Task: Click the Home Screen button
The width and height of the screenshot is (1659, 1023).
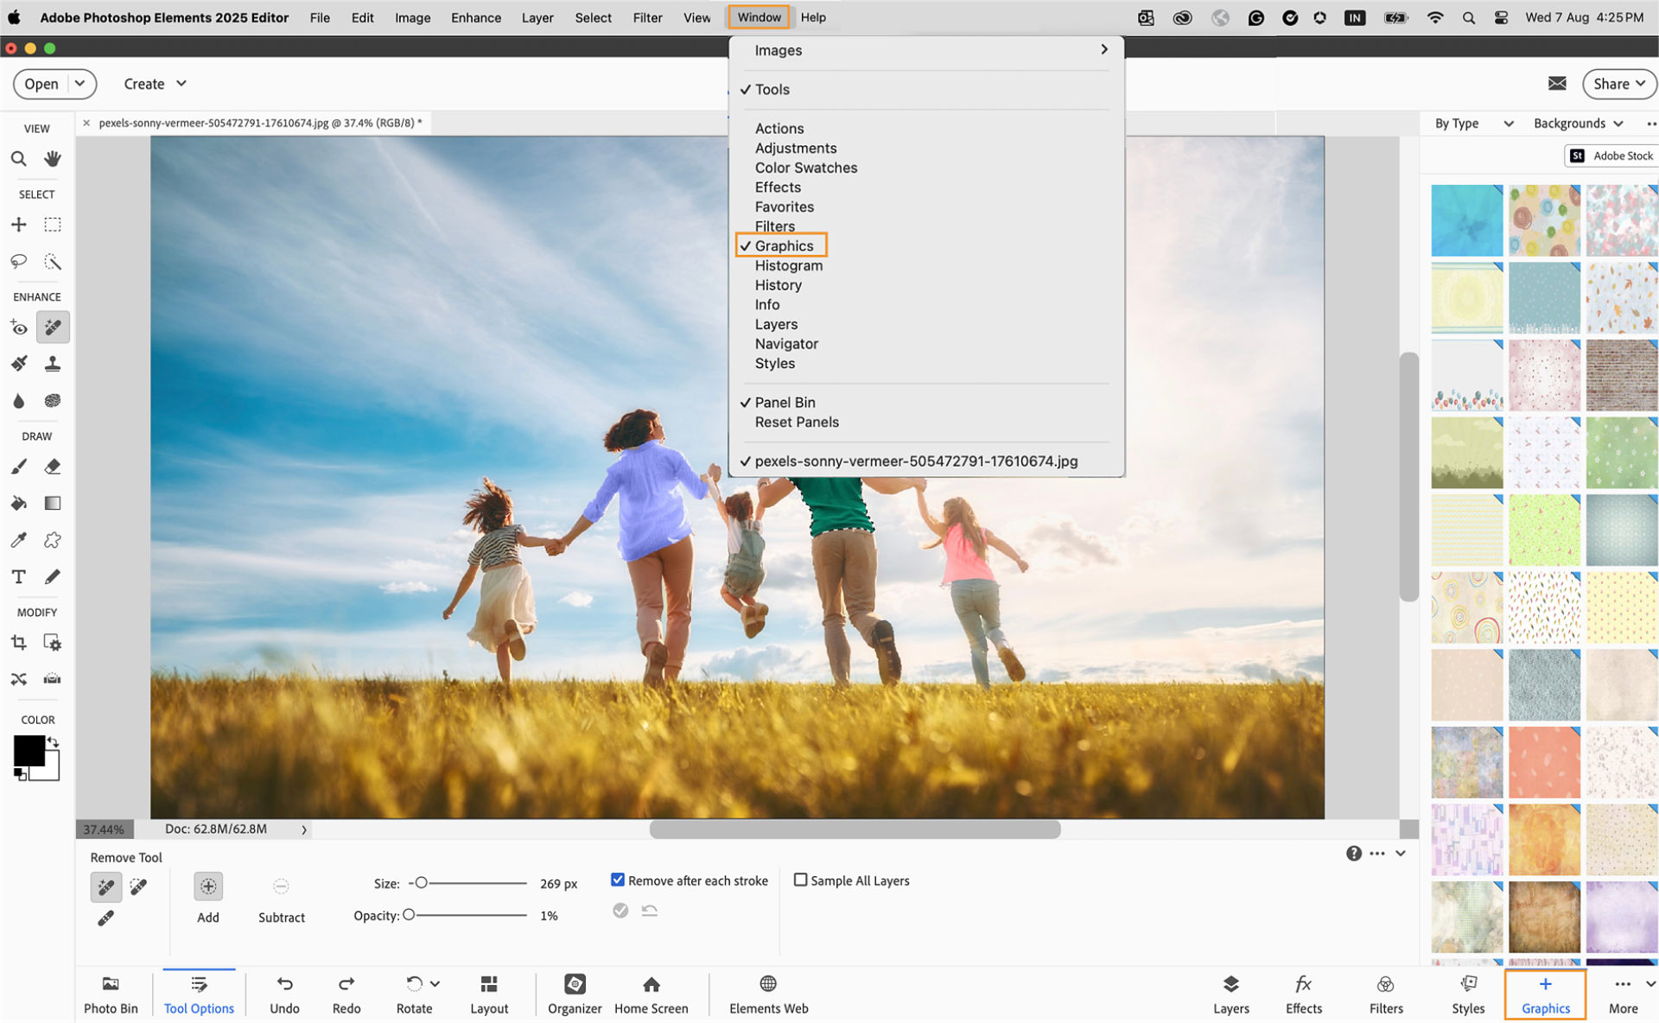Action: 651,993
